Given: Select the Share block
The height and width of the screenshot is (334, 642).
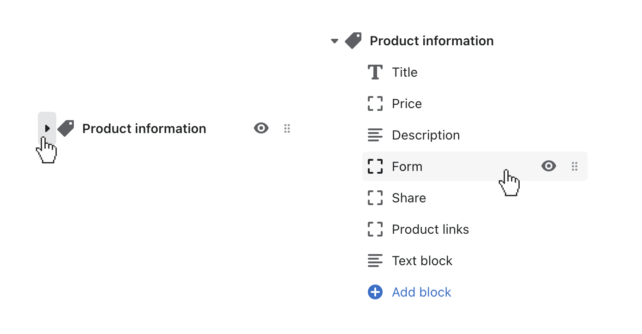Looking at the screenshot, I should (x=408, y=198).
